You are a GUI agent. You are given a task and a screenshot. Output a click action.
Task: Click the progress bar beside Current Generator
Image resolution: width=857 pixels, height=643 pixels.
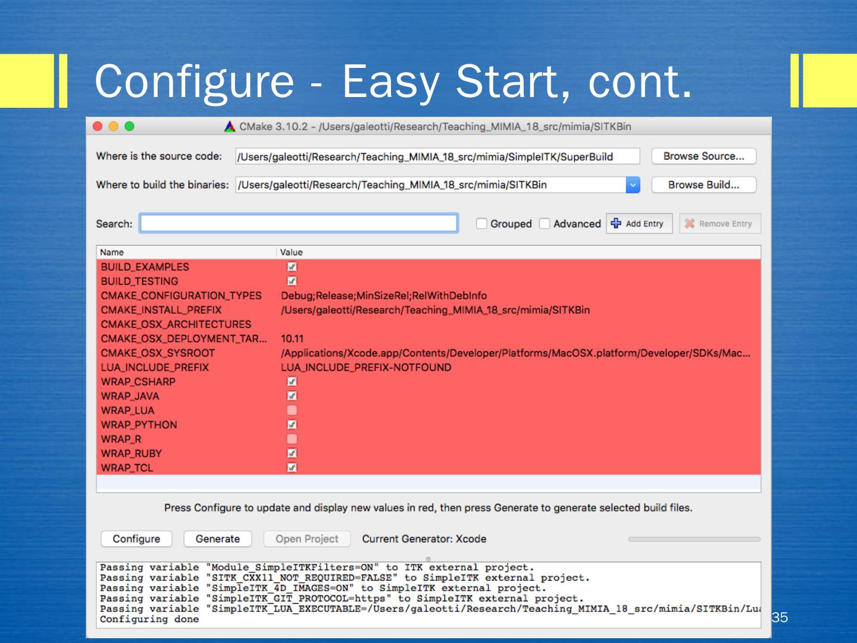[x=694, y=539]
